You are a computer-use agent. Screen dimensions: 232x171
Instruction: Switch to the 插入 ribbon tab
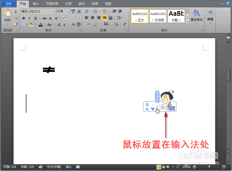35,4
